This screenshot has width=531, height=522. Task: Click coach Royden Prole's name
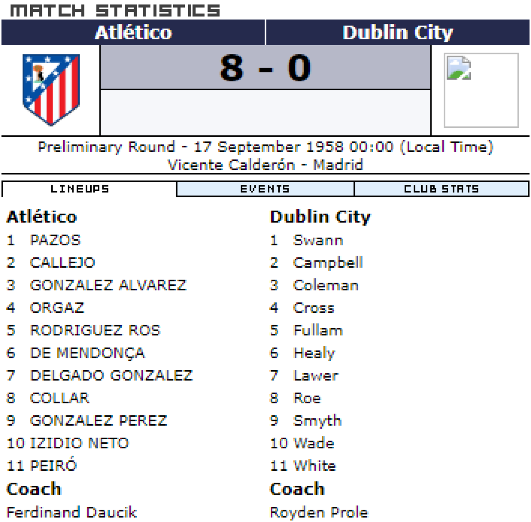319,512
